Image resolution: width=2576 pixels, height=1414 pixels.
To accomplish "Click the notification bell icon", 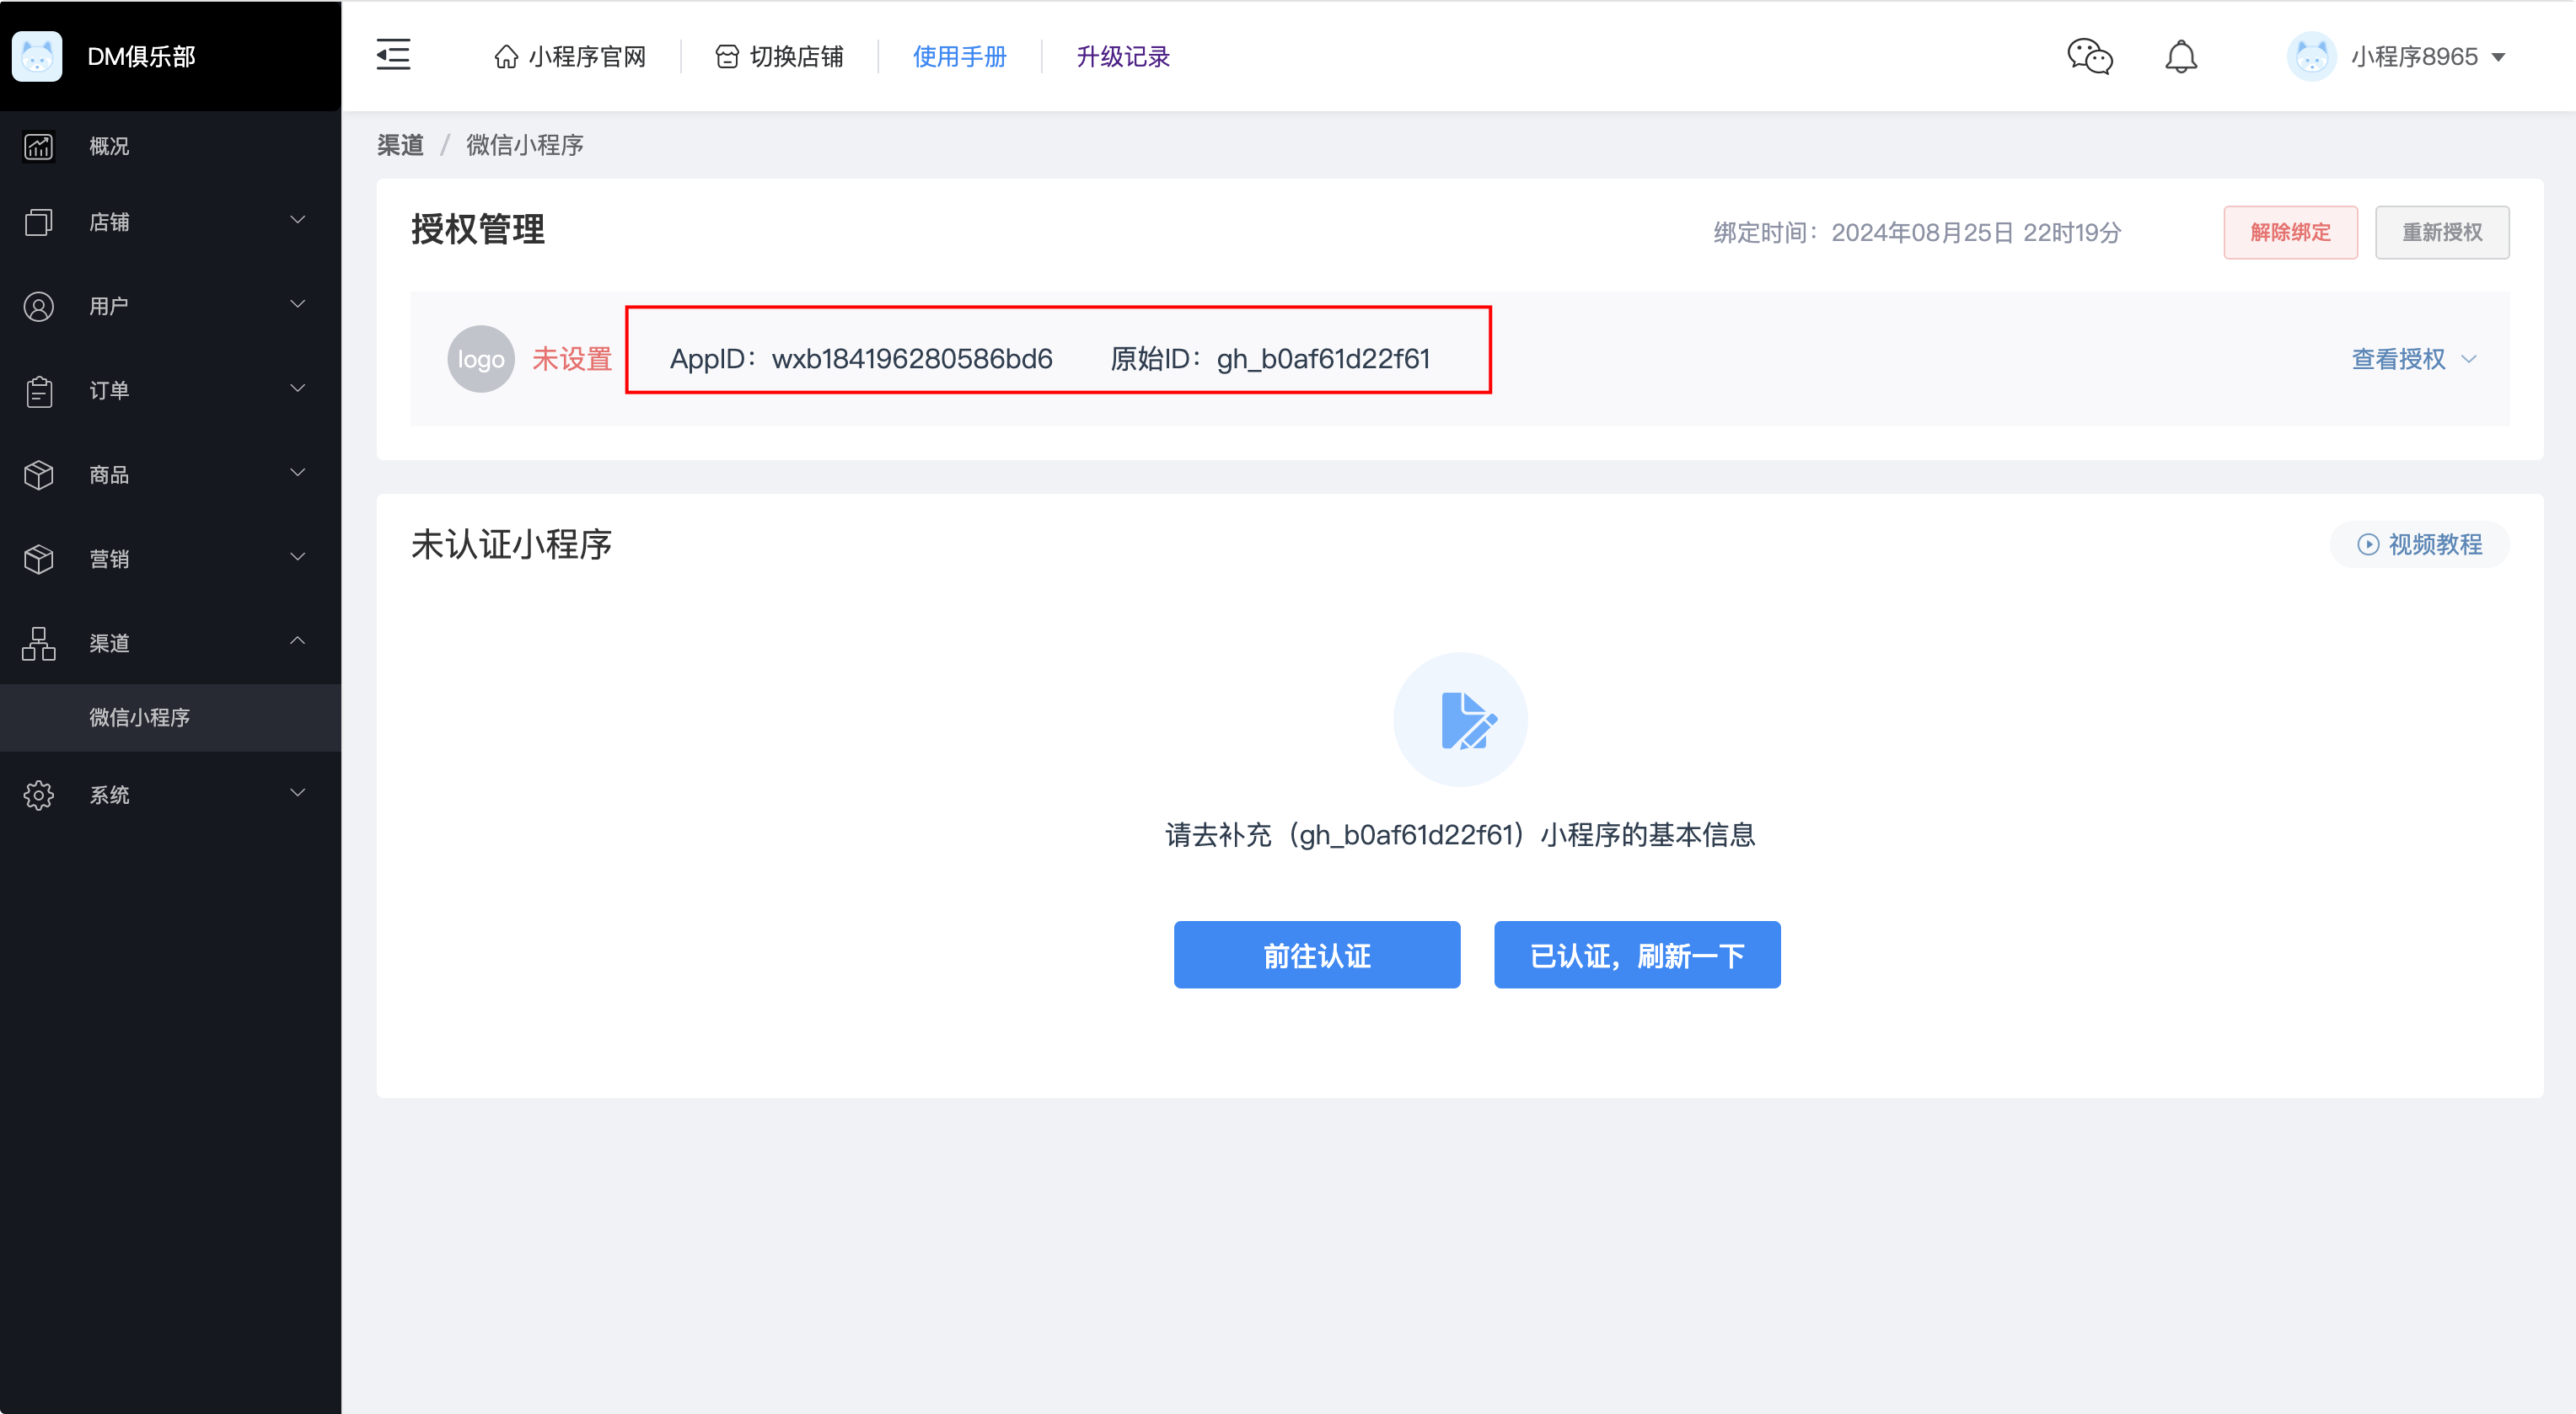I will click(x=2181, y=56).
